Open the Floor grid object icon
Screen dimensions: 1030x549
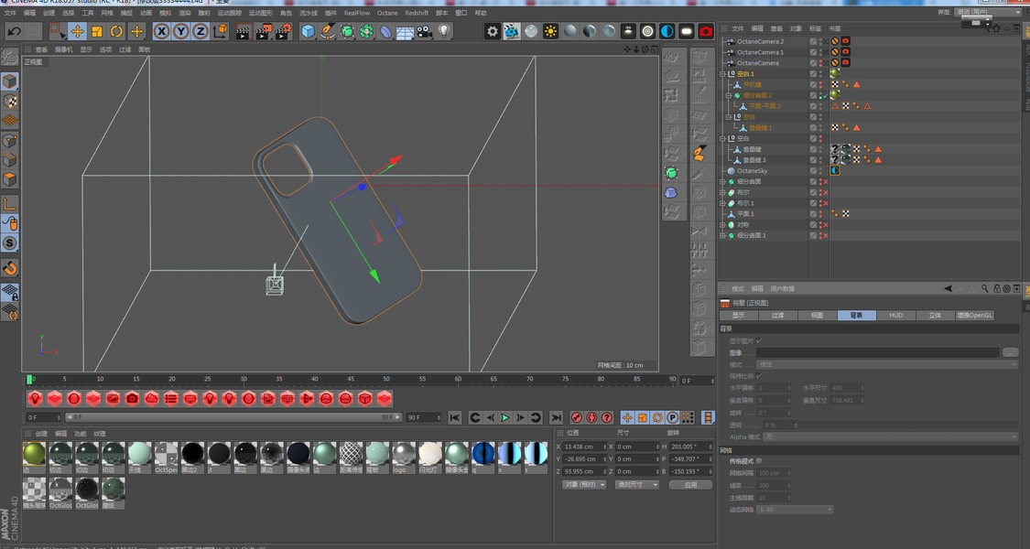[x=405, y=31]
